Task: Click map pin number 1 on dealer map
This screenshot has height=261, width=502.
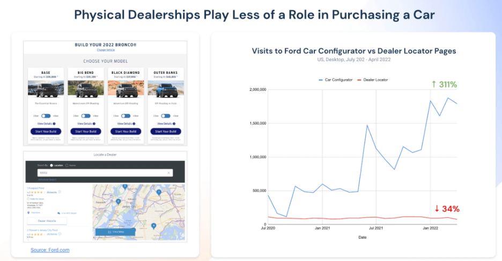Action: point(159,191)
